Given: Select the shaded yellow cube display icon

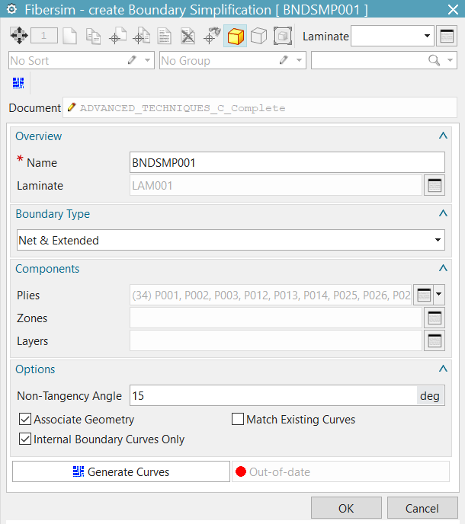Looking at the screenshot, I should click(x=236, y=36).
